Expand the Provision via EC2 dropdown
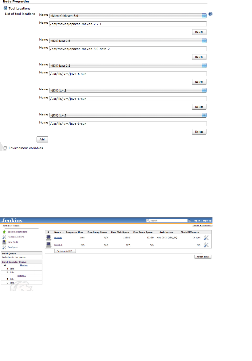Viewport: 252px width, 361px height. (65, 251)
